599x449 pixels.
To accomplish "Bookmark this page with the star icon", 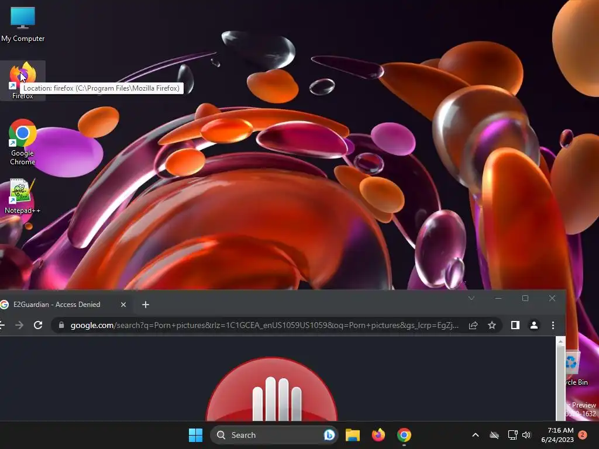I will pyautogui.click(x=491, y=325).
